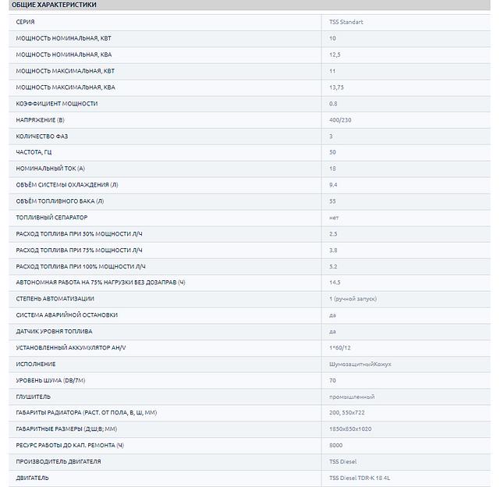Click the НОМИНАЛЬНЫЙ ТОК (А) label
Screen dimensions: 504x487
point(51,169)
